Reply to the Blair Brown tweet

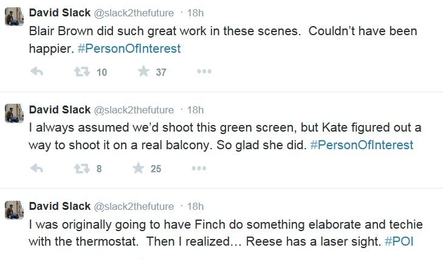tap(36, 72)
